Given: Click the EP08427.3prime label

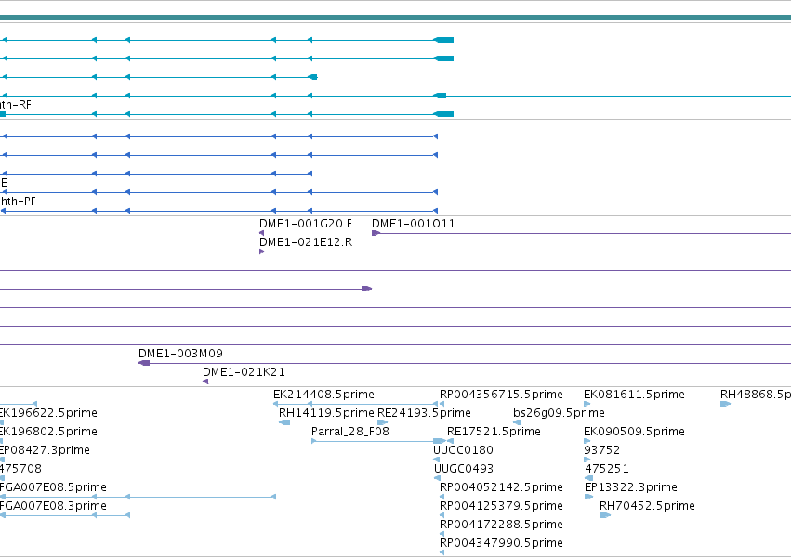Looking at the screenshot, I should [45, 450].
